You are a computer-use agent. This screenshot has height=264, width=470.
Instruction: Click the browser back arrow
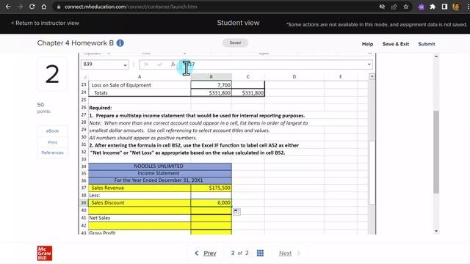coord(8,7)
